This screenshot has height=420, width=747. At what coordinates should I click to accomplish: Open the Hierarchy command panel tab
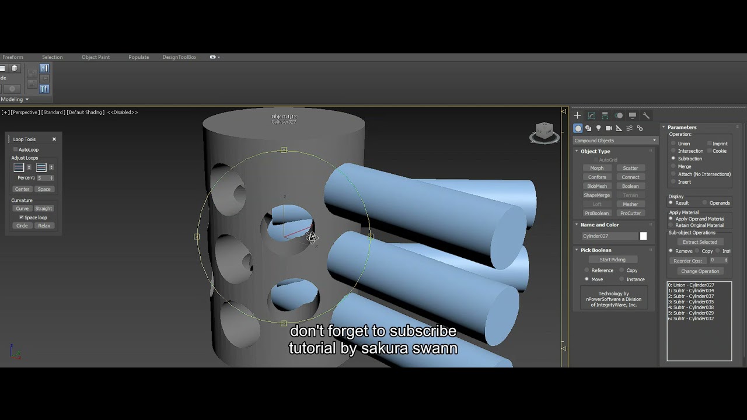point(605,116)
